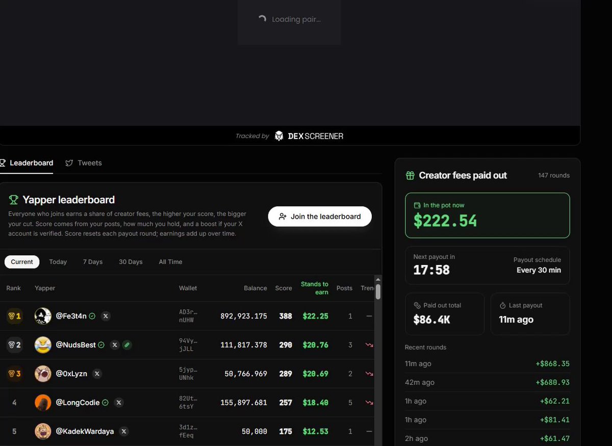Select the All Time filter
612x446 pixels.
click(x=170, y=262)
